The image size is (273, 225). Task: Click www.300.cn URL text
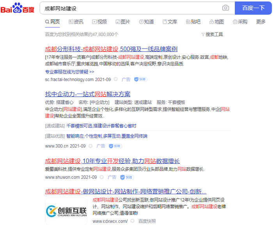point(57,146)
